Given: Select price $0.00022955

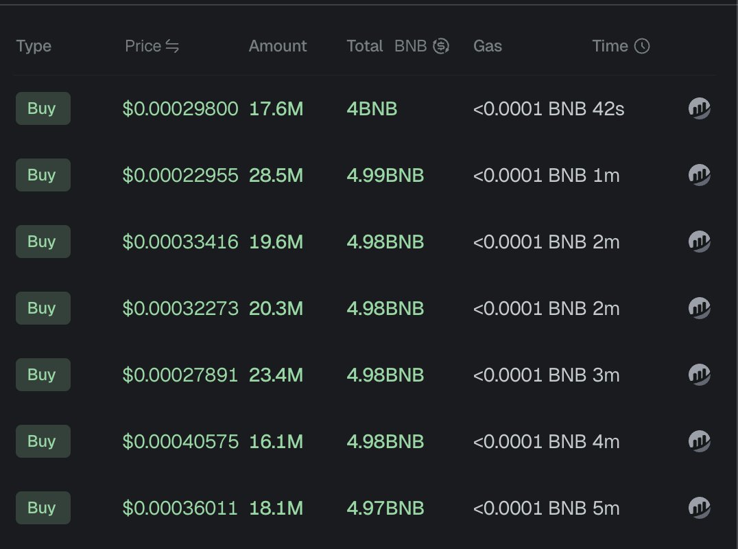Looking at the screenshot, I should (180, 176).
